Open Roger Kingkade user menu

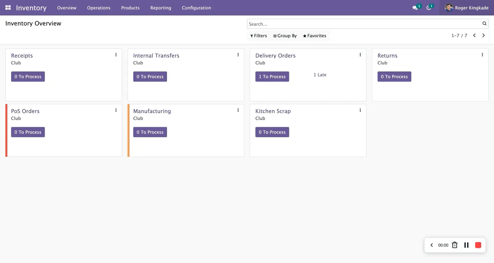click(x=466, y=8)
